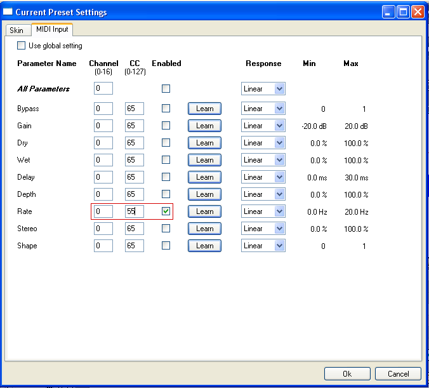Toggle Enabled checkbox in Delay row

coord(166,177)
